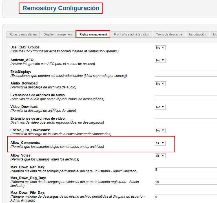217x203 pixels.
Task: Click the Allow_Comments label
Action: point(25,142)
